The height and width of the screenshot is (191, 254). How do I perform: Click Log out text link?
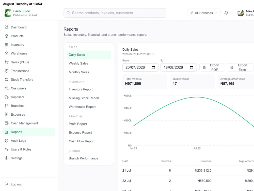pyautogui.click(x=16, y=184)
